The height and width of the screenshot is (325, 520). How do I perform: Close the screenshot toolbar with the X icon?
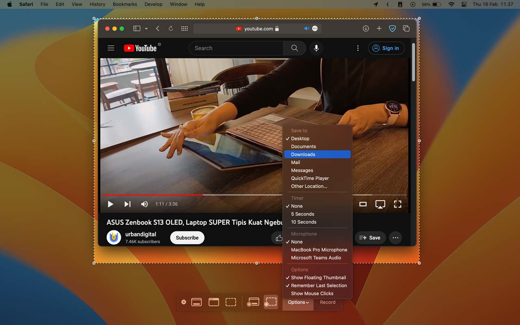[184, 302]
